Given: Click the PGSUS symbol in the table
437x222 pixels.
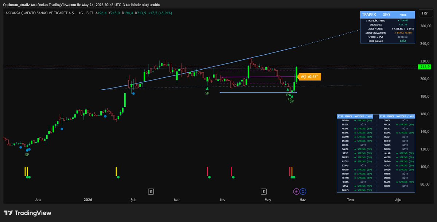Looking at the screenshot, I should [345, 190].
